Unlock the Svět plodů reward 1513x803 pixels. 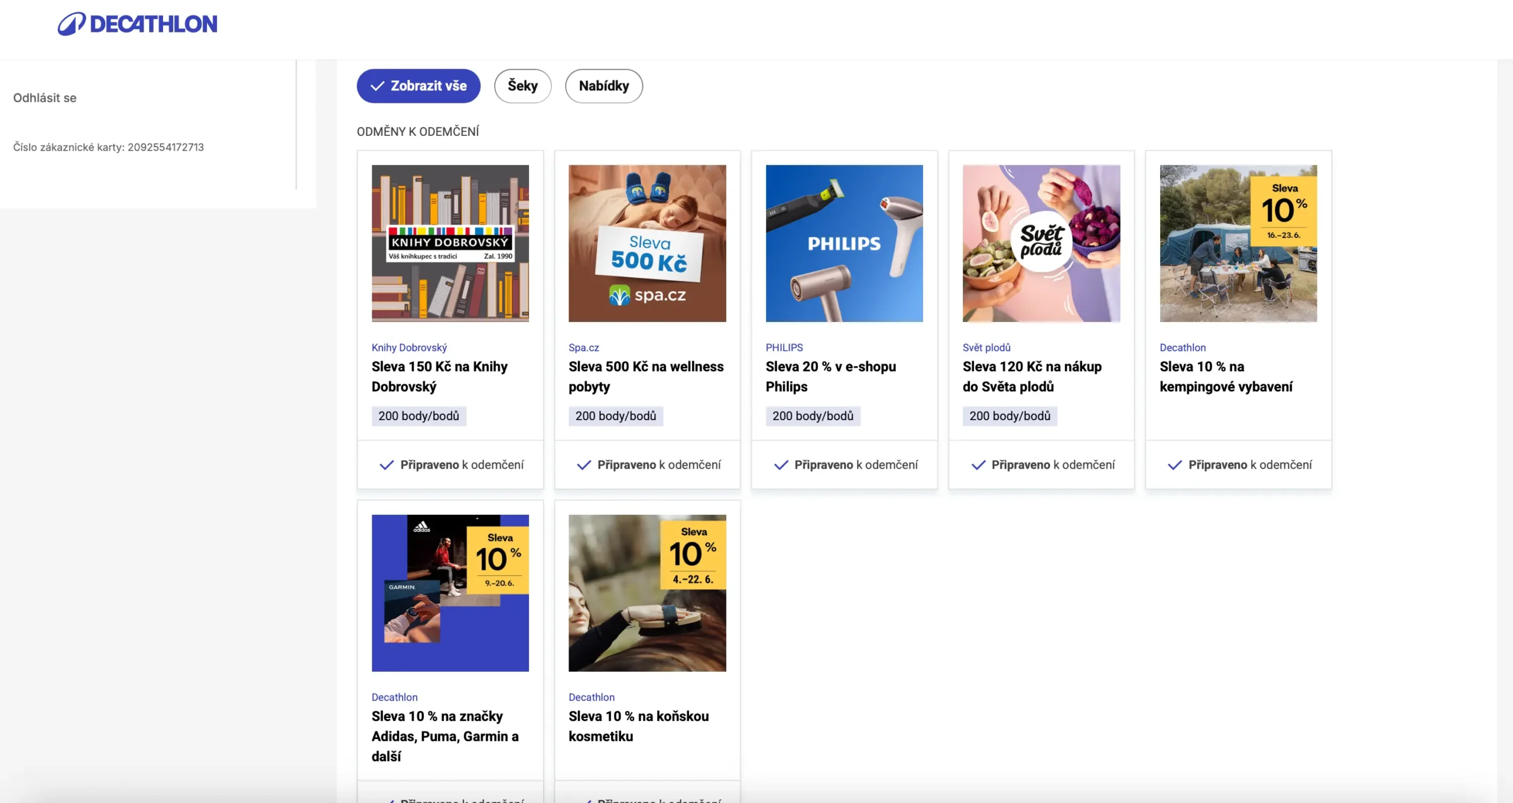click(1043, 465)
